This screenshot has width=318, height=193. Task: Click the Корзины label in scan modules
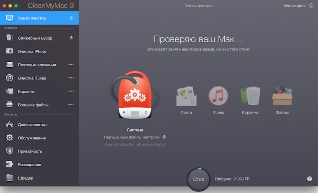click(x=250, y=112)
